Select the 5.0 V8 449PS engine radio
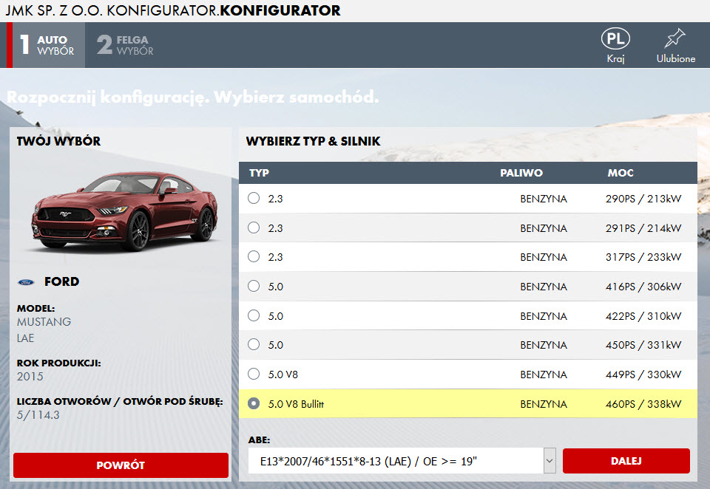Screen dimensions: 710x489 (254, 374)
